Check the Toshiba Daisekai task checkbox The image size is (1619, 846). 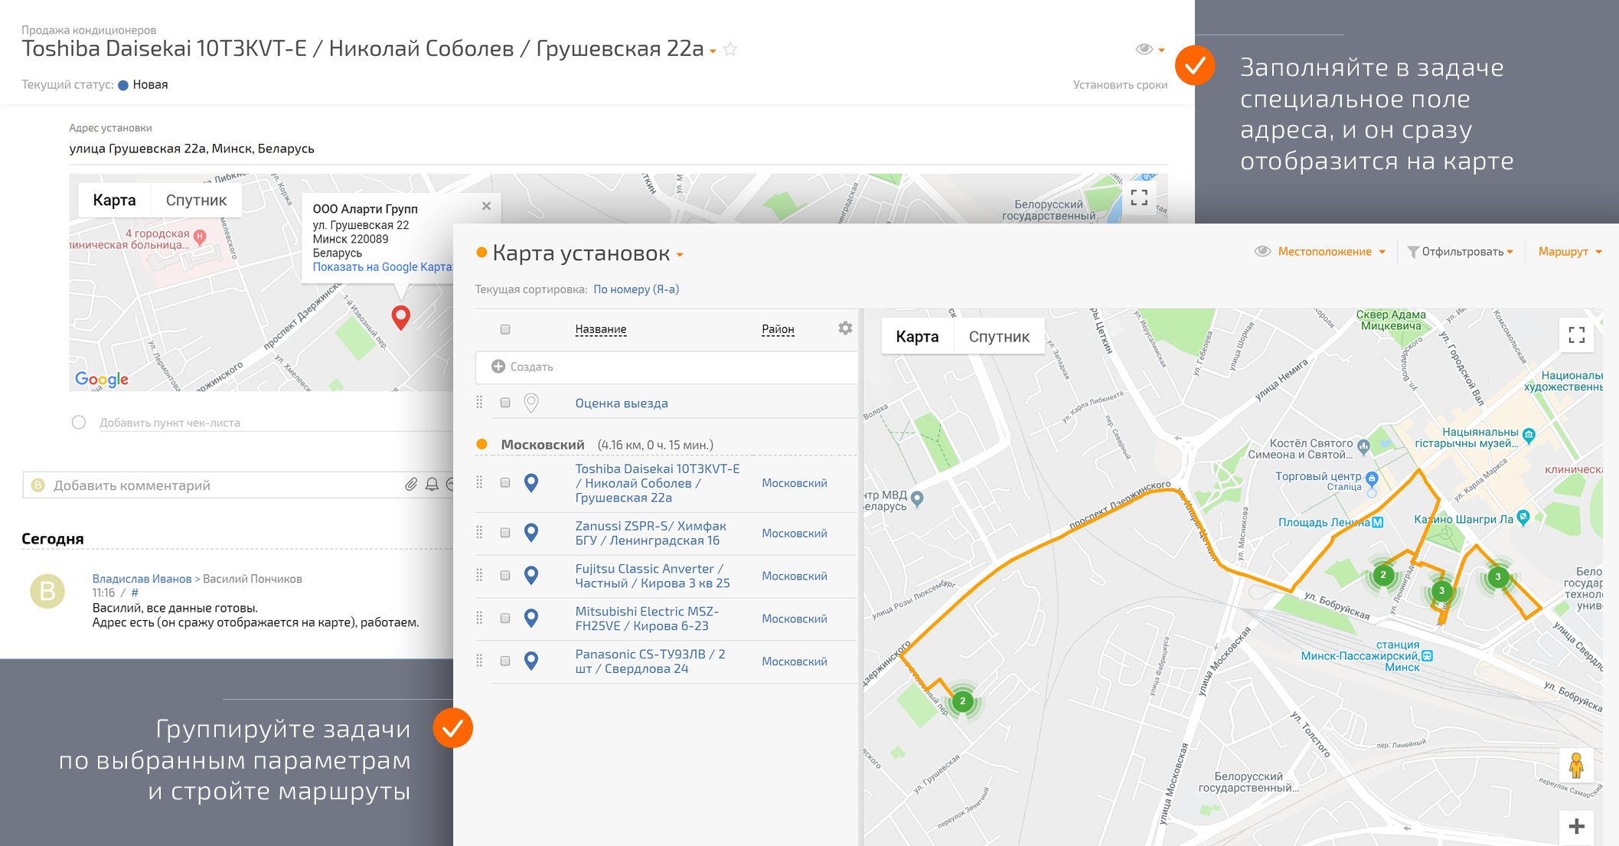point(505,483)
